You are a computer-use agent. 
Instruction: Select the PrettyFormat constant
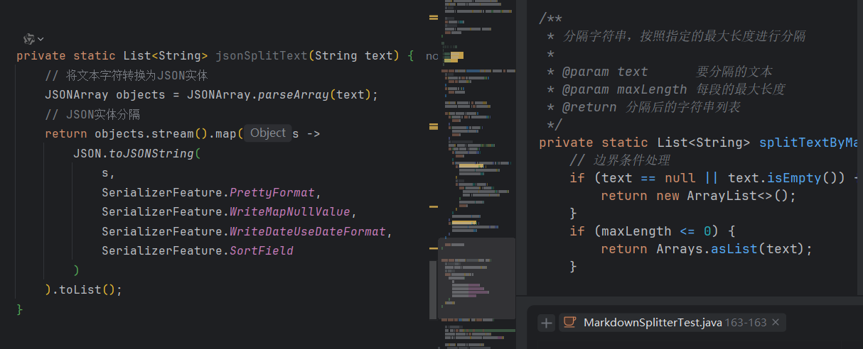click(x=272, y=192)
